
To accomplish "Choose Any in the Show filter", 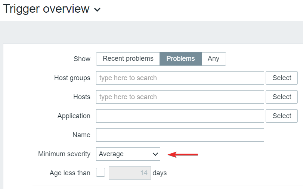I will coord(213,59).
